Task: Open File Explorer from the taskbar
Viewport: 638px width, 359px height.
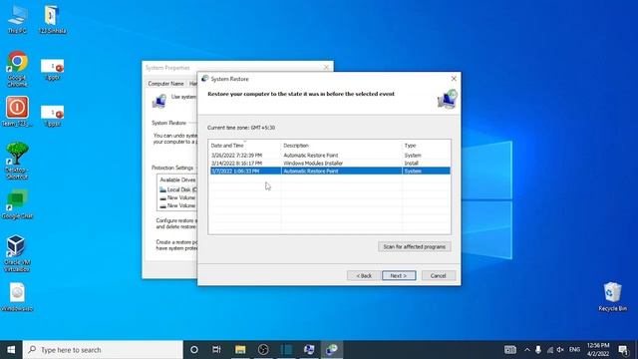Action: pyautogui.click(x=240, y=350)
